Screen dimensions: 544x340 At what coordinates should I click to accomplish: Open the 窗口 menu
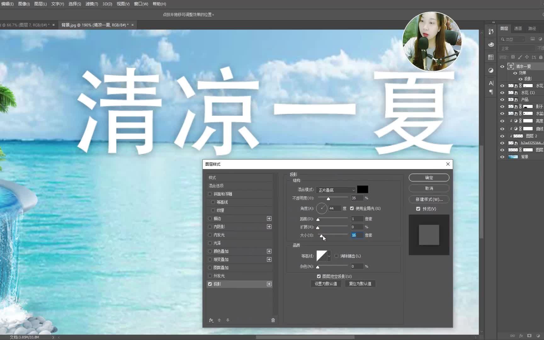pos(141,4)
